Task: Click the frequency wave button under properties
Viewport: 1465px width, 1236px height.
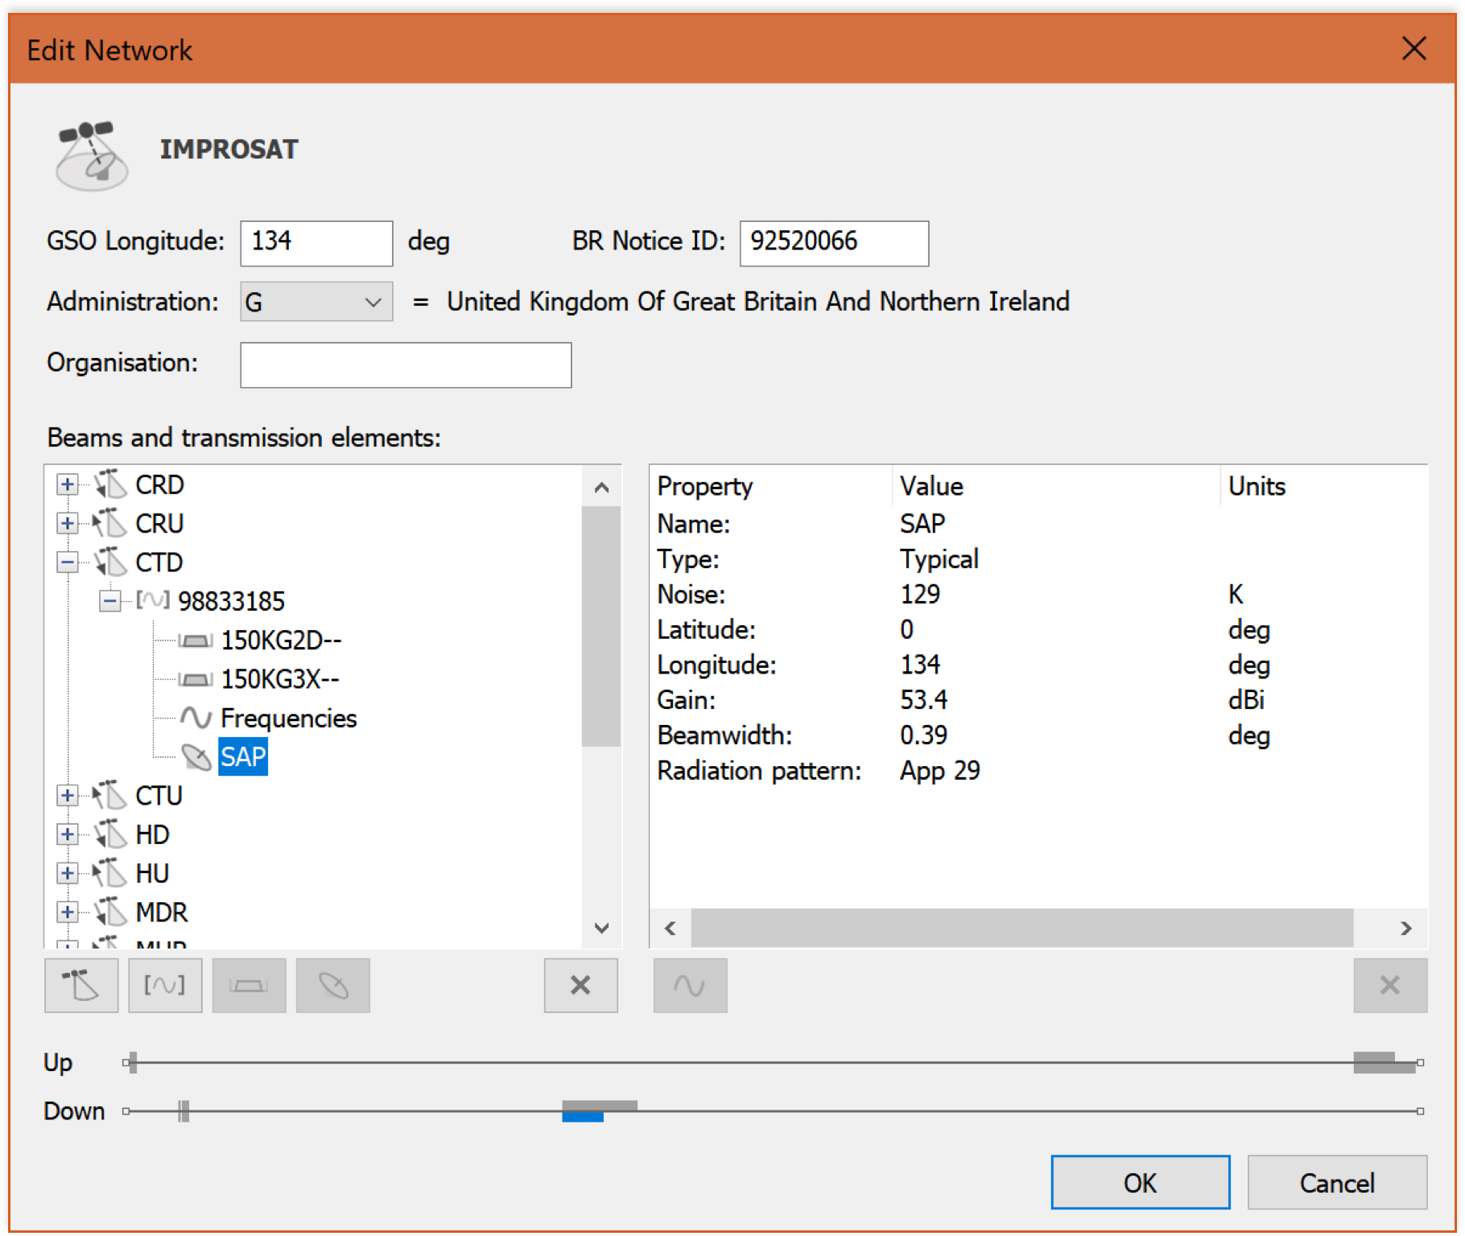Action: pos(690,985)
